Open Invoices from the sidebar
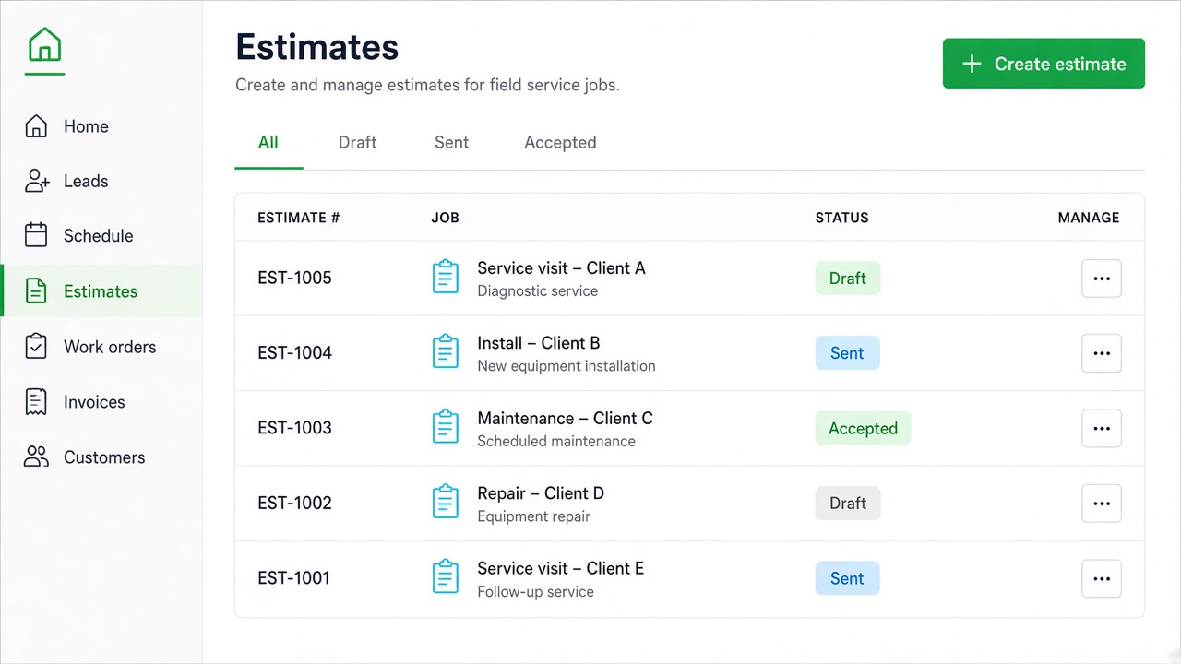1181x664 pixels. coord(101,402)
